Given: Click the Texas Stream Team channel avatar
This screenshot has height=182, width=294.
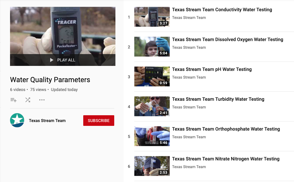Looking at the screenshot, I should (x=17, y=121).
